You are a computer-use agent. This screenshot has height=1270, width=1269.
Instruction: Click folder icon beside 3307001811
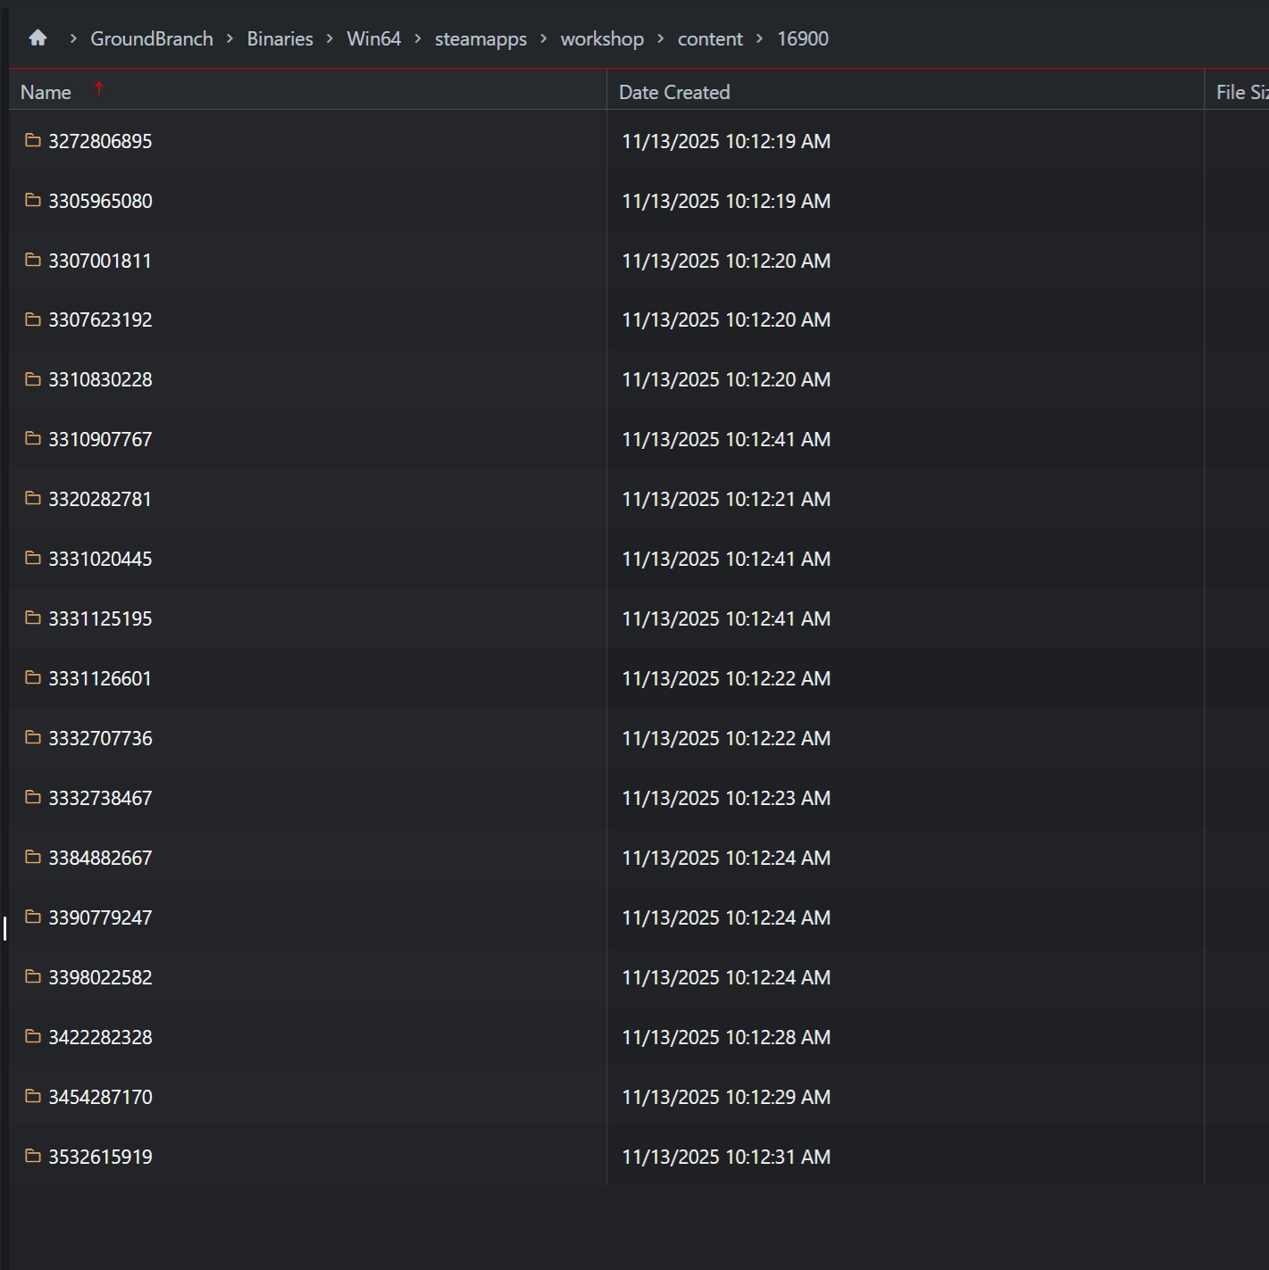click(x=33, y=261)
